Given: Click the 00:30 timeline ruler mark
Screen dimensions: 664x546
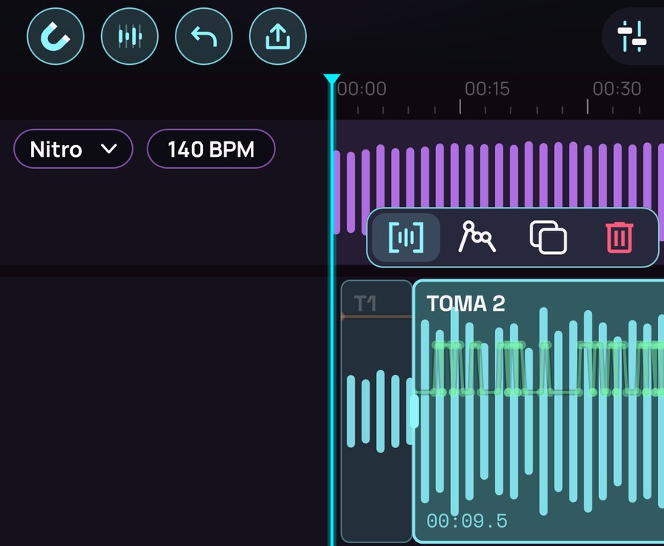Looking at the screenshot, I should pyautogui.click(x=617, y=89).
